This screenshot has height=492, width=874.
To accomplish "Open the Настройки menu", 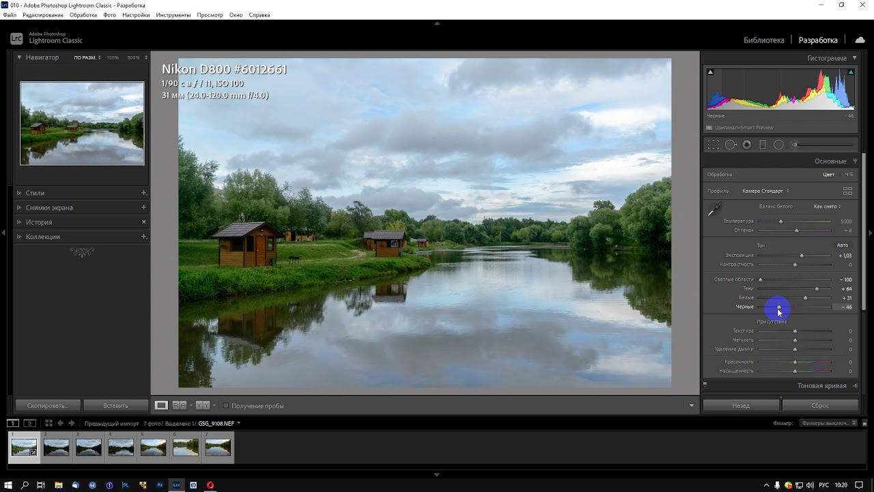I will pyautogui.click(x=136, y=15).
